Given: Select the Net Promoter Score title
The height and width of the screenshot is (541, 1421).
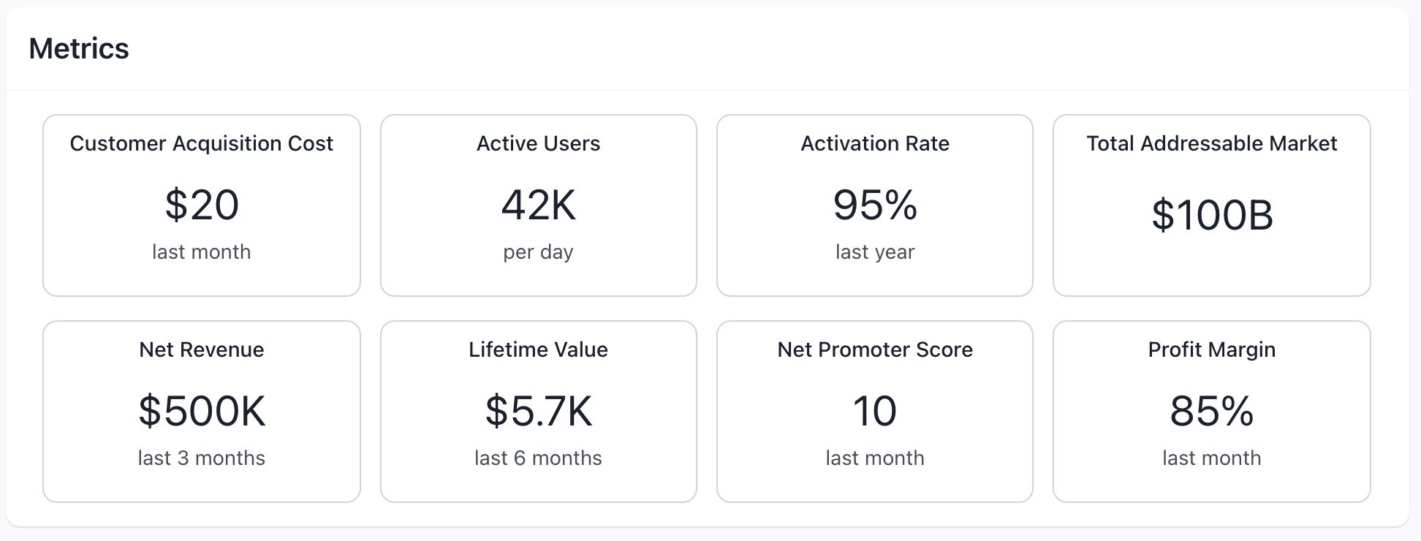Looking at the screenshot, I should [875, 349].
